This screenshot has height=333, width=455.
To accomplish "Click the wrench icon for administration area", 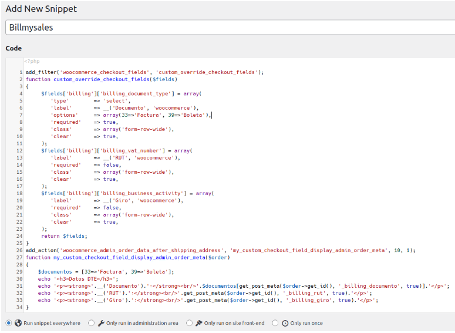I will 101,323.
